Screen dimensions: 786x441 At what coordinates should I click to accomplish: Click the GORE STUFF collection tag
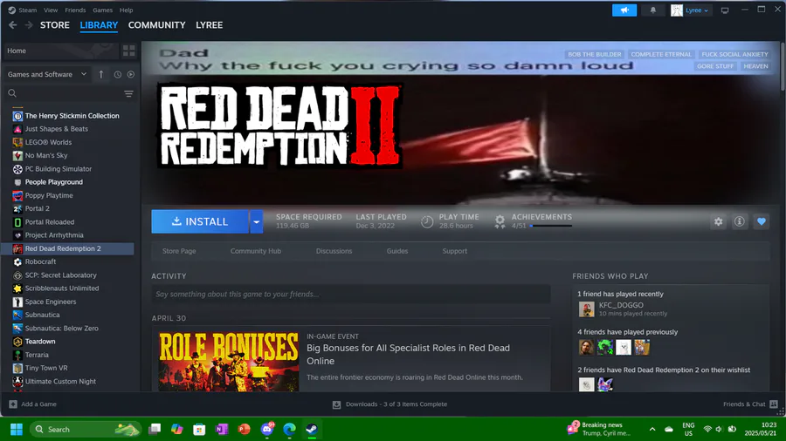click(715, 66)
